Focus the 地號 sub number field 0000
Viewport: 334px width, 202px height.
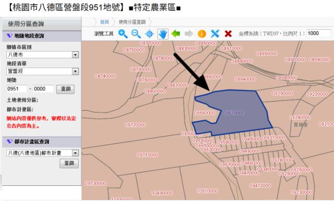point(43,89)
